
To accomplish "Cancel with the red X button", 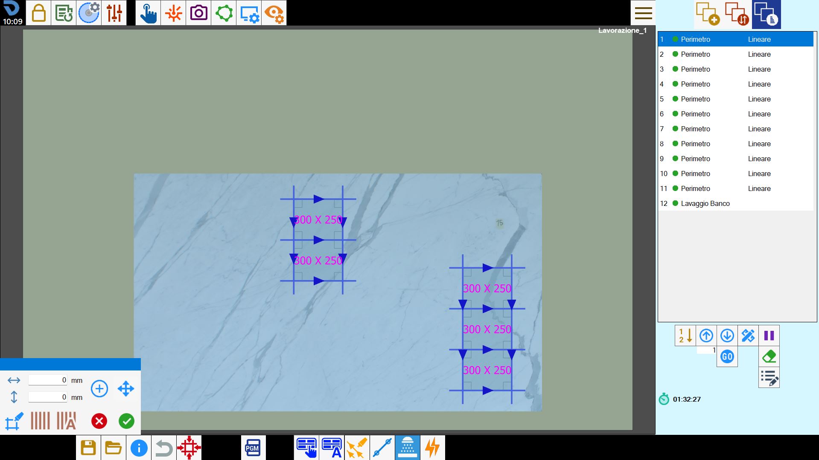I will click(x=99, y=421).
